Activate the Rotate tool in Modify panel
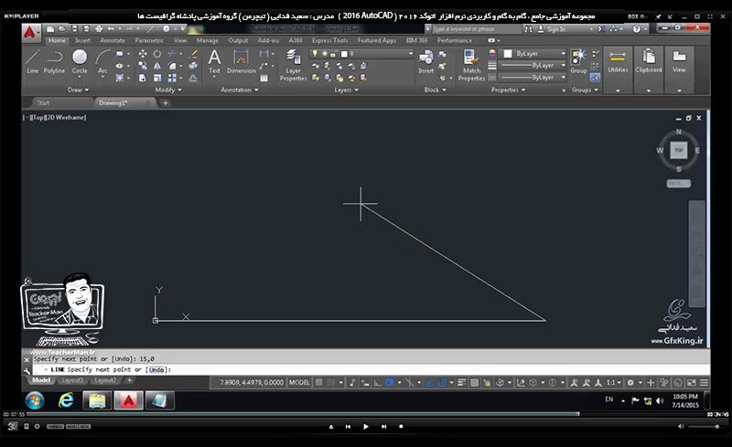The image size is (732, 447). click(157, 54)
